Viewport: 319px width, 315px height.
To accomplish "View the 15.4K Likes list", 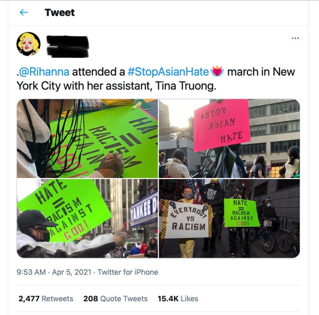I will point(178,299).
